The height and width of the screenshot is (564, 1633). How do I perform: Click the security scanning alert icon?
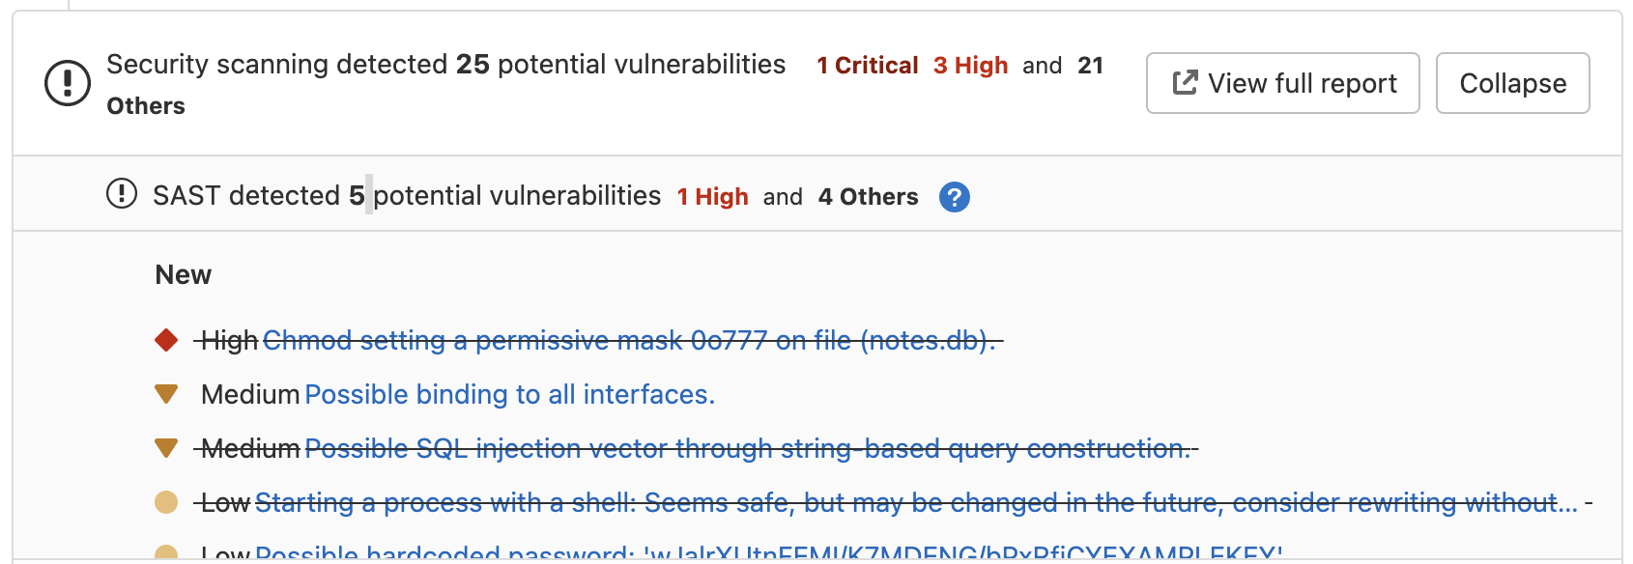(66, 84)
